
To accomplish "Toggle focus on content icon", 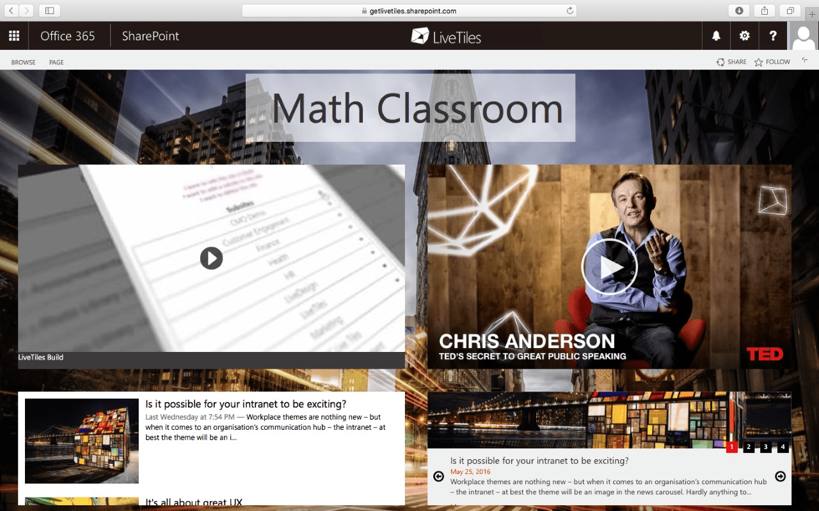I will tap(805, 61).
